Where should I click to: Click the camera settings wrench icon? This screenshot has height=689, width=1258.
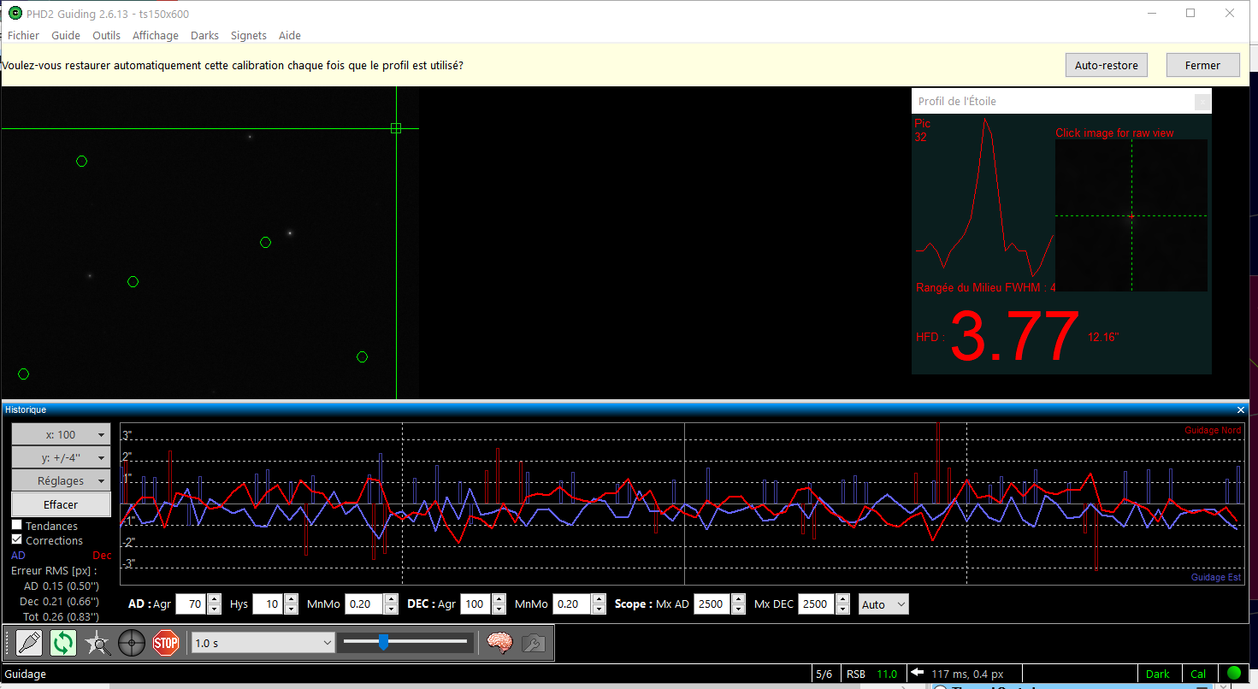tap(533, 642)
